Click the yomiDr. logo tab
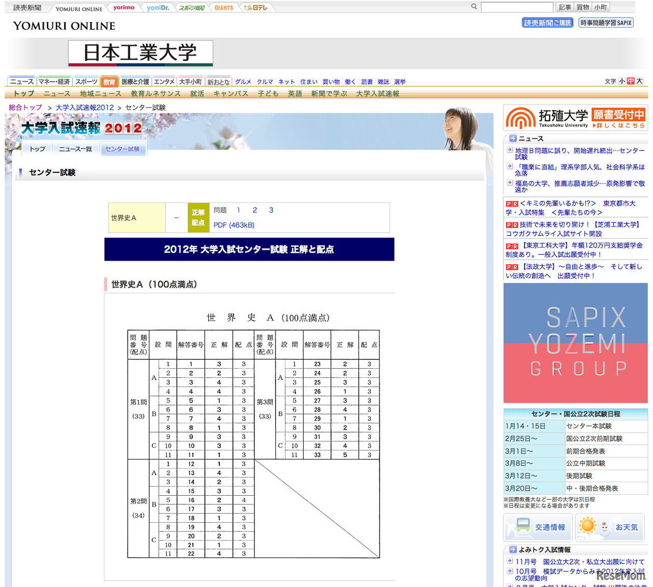The height and width of the screenshot is (587, 653). pyautogui.click(x=158, y=7)
